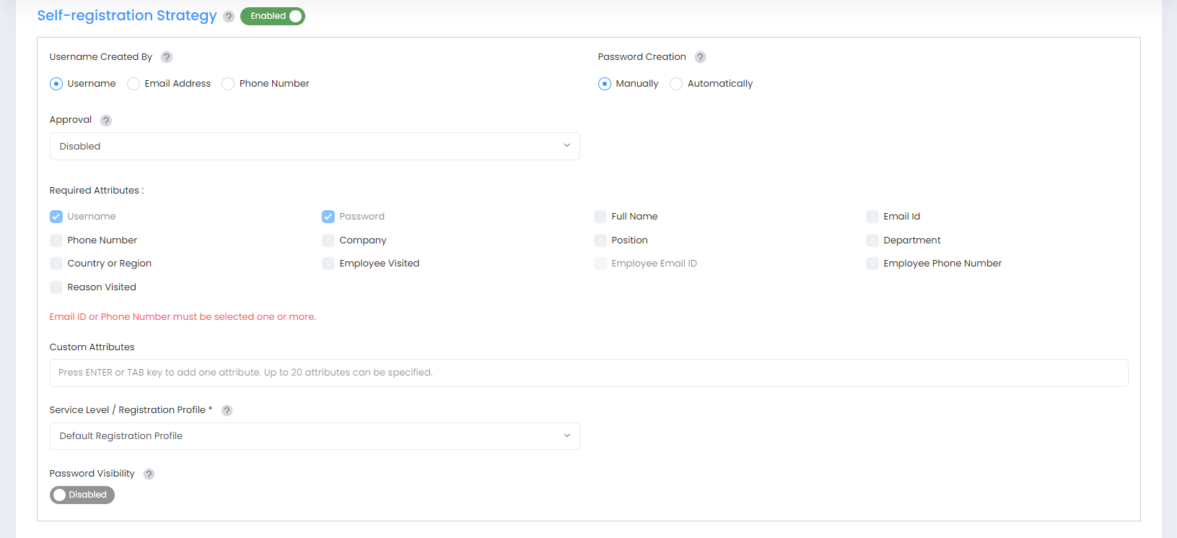Check the Full Name attribute
1177x538 pixels.
point(600,217)
